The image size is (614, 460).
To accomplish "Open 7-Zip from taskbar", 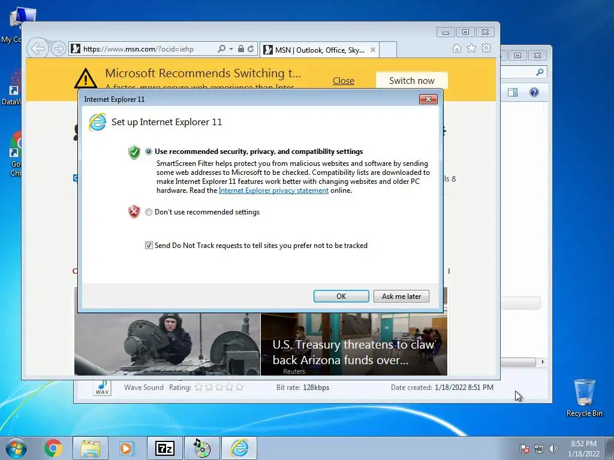I will point(164,448).
